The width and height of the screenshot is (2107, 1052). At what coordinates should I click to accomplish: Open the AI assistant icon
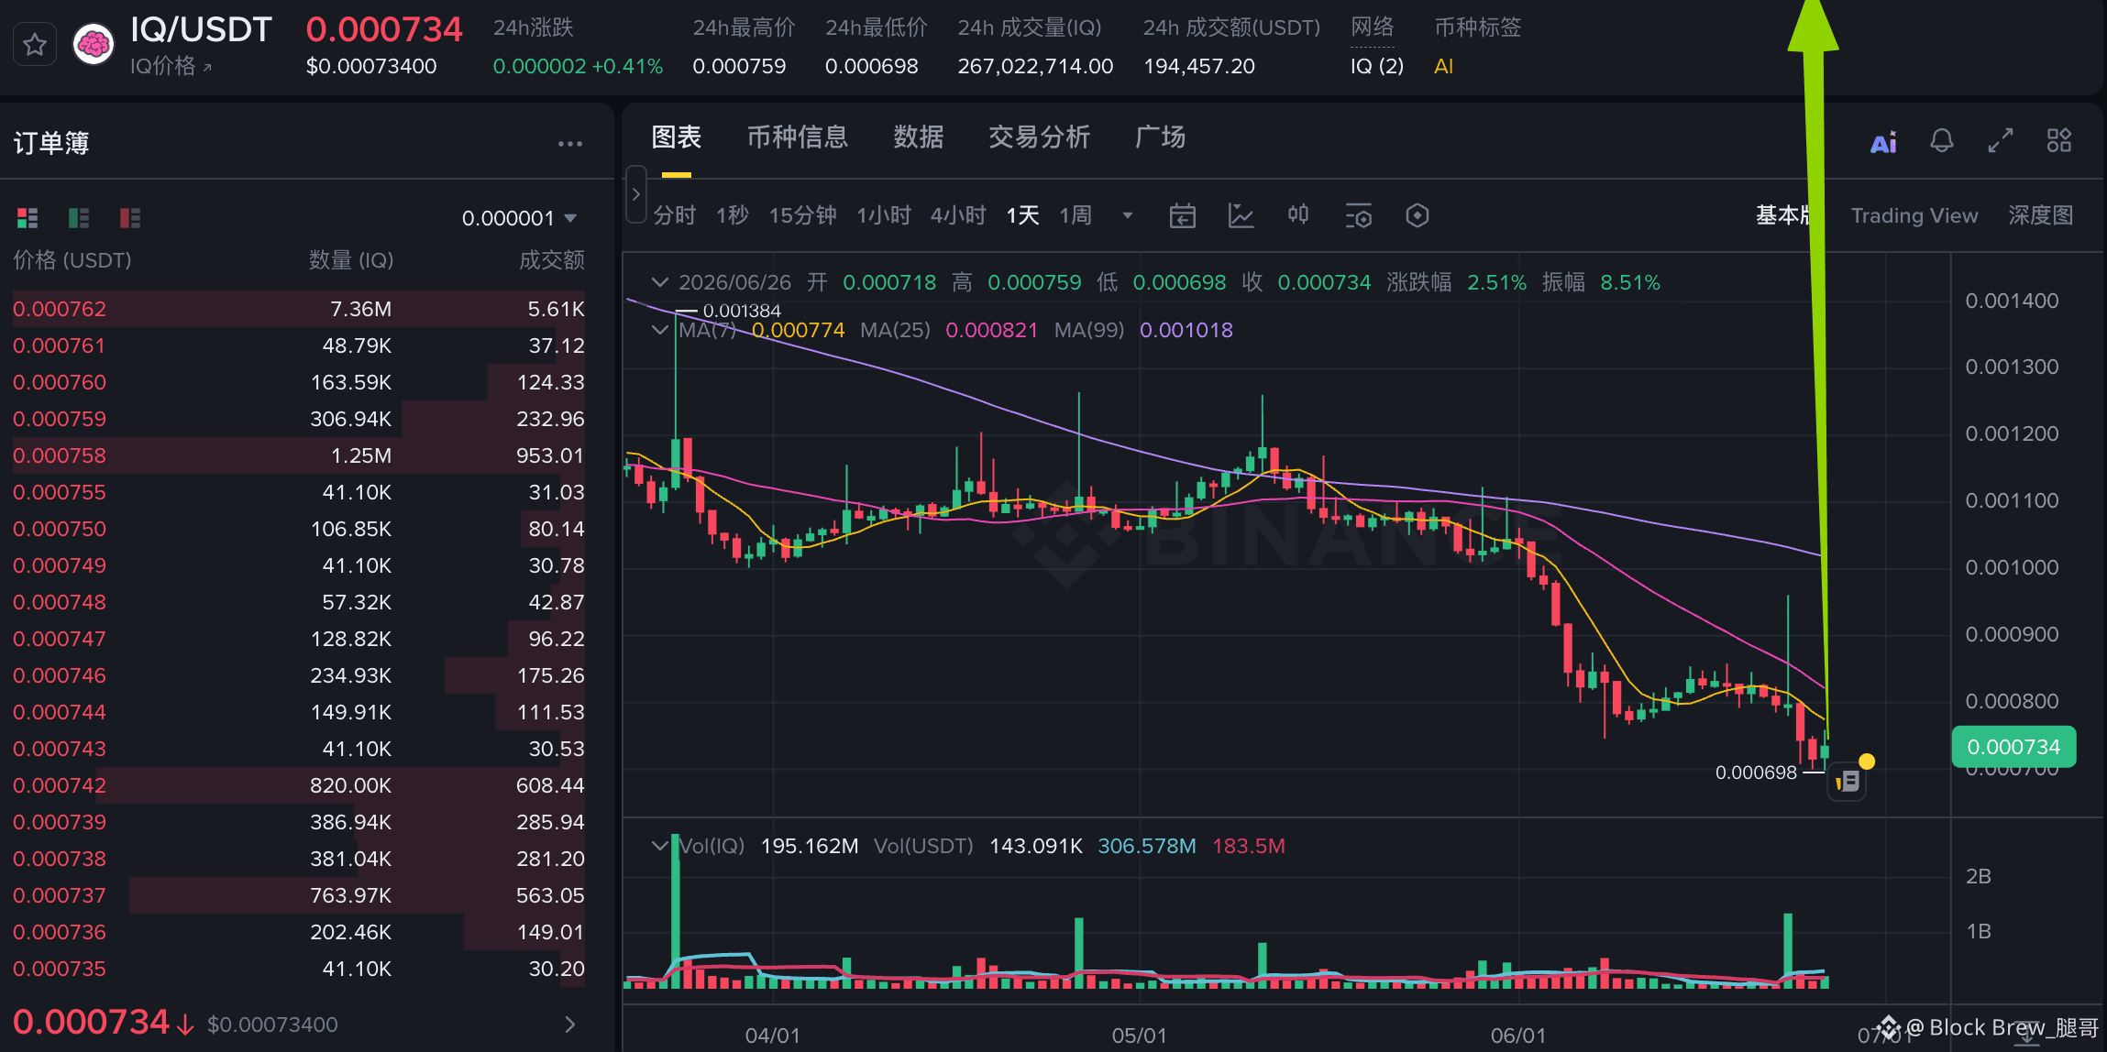1883,142
